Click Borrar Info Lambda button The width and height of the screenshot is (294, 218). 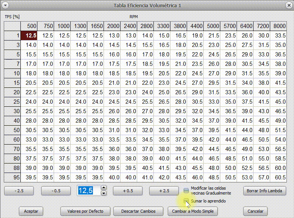point(264,191)
